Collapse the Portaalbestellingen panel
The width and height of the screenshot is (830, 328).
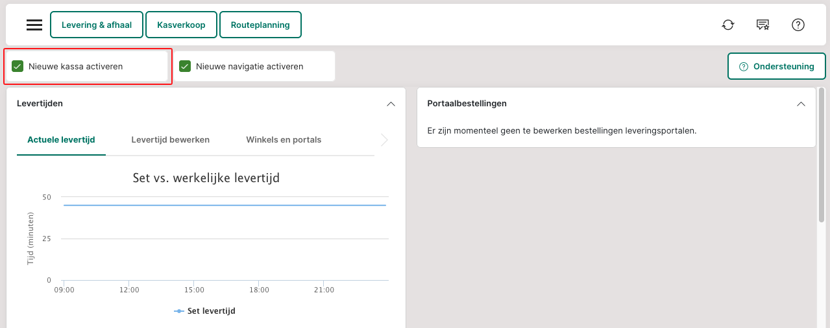click(x=801, y=104)
